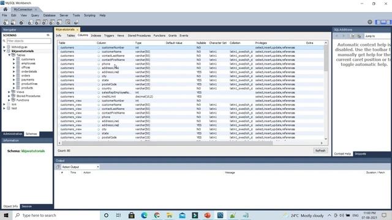Open PowerPoint from the taskbar
The image size is (392, 220).
(208, 215)
